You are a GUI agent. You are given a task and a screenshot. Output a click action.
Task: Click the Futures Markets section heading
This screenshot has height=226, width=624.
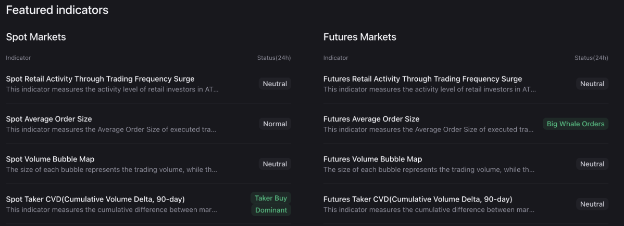click(x=360, y=37)
